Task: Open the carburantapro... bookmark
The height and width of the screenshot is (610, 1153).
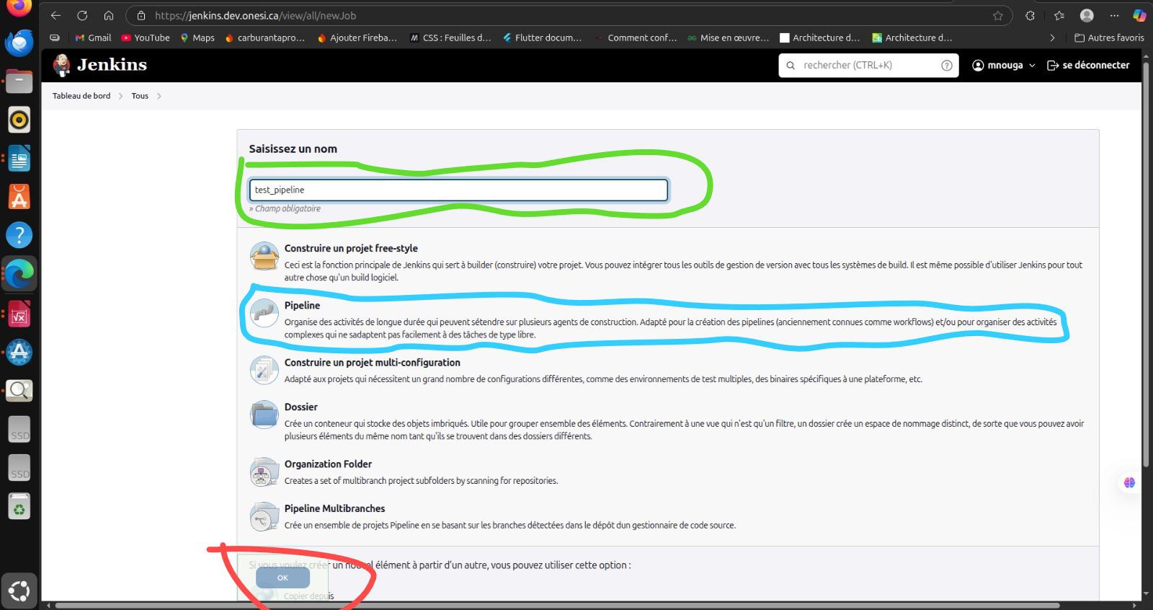Action: [264, 37]
